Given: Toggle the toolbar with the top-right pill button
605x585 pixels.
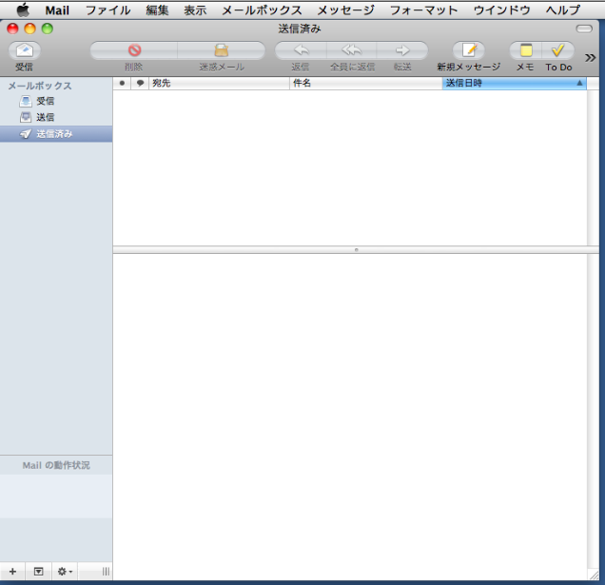Looking at the screenshot, I should point(583,29).
